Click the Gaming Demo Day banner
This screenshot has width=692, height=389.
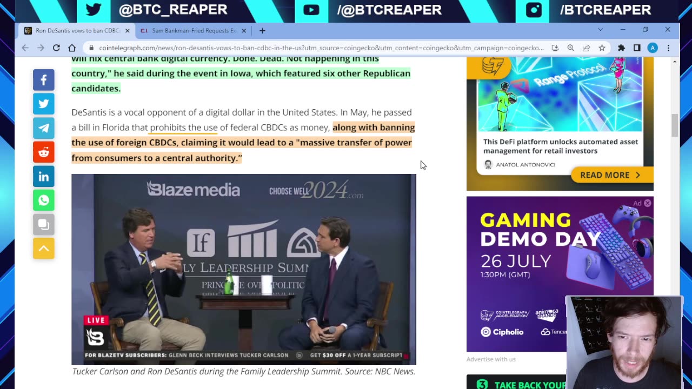click(560, 274)
